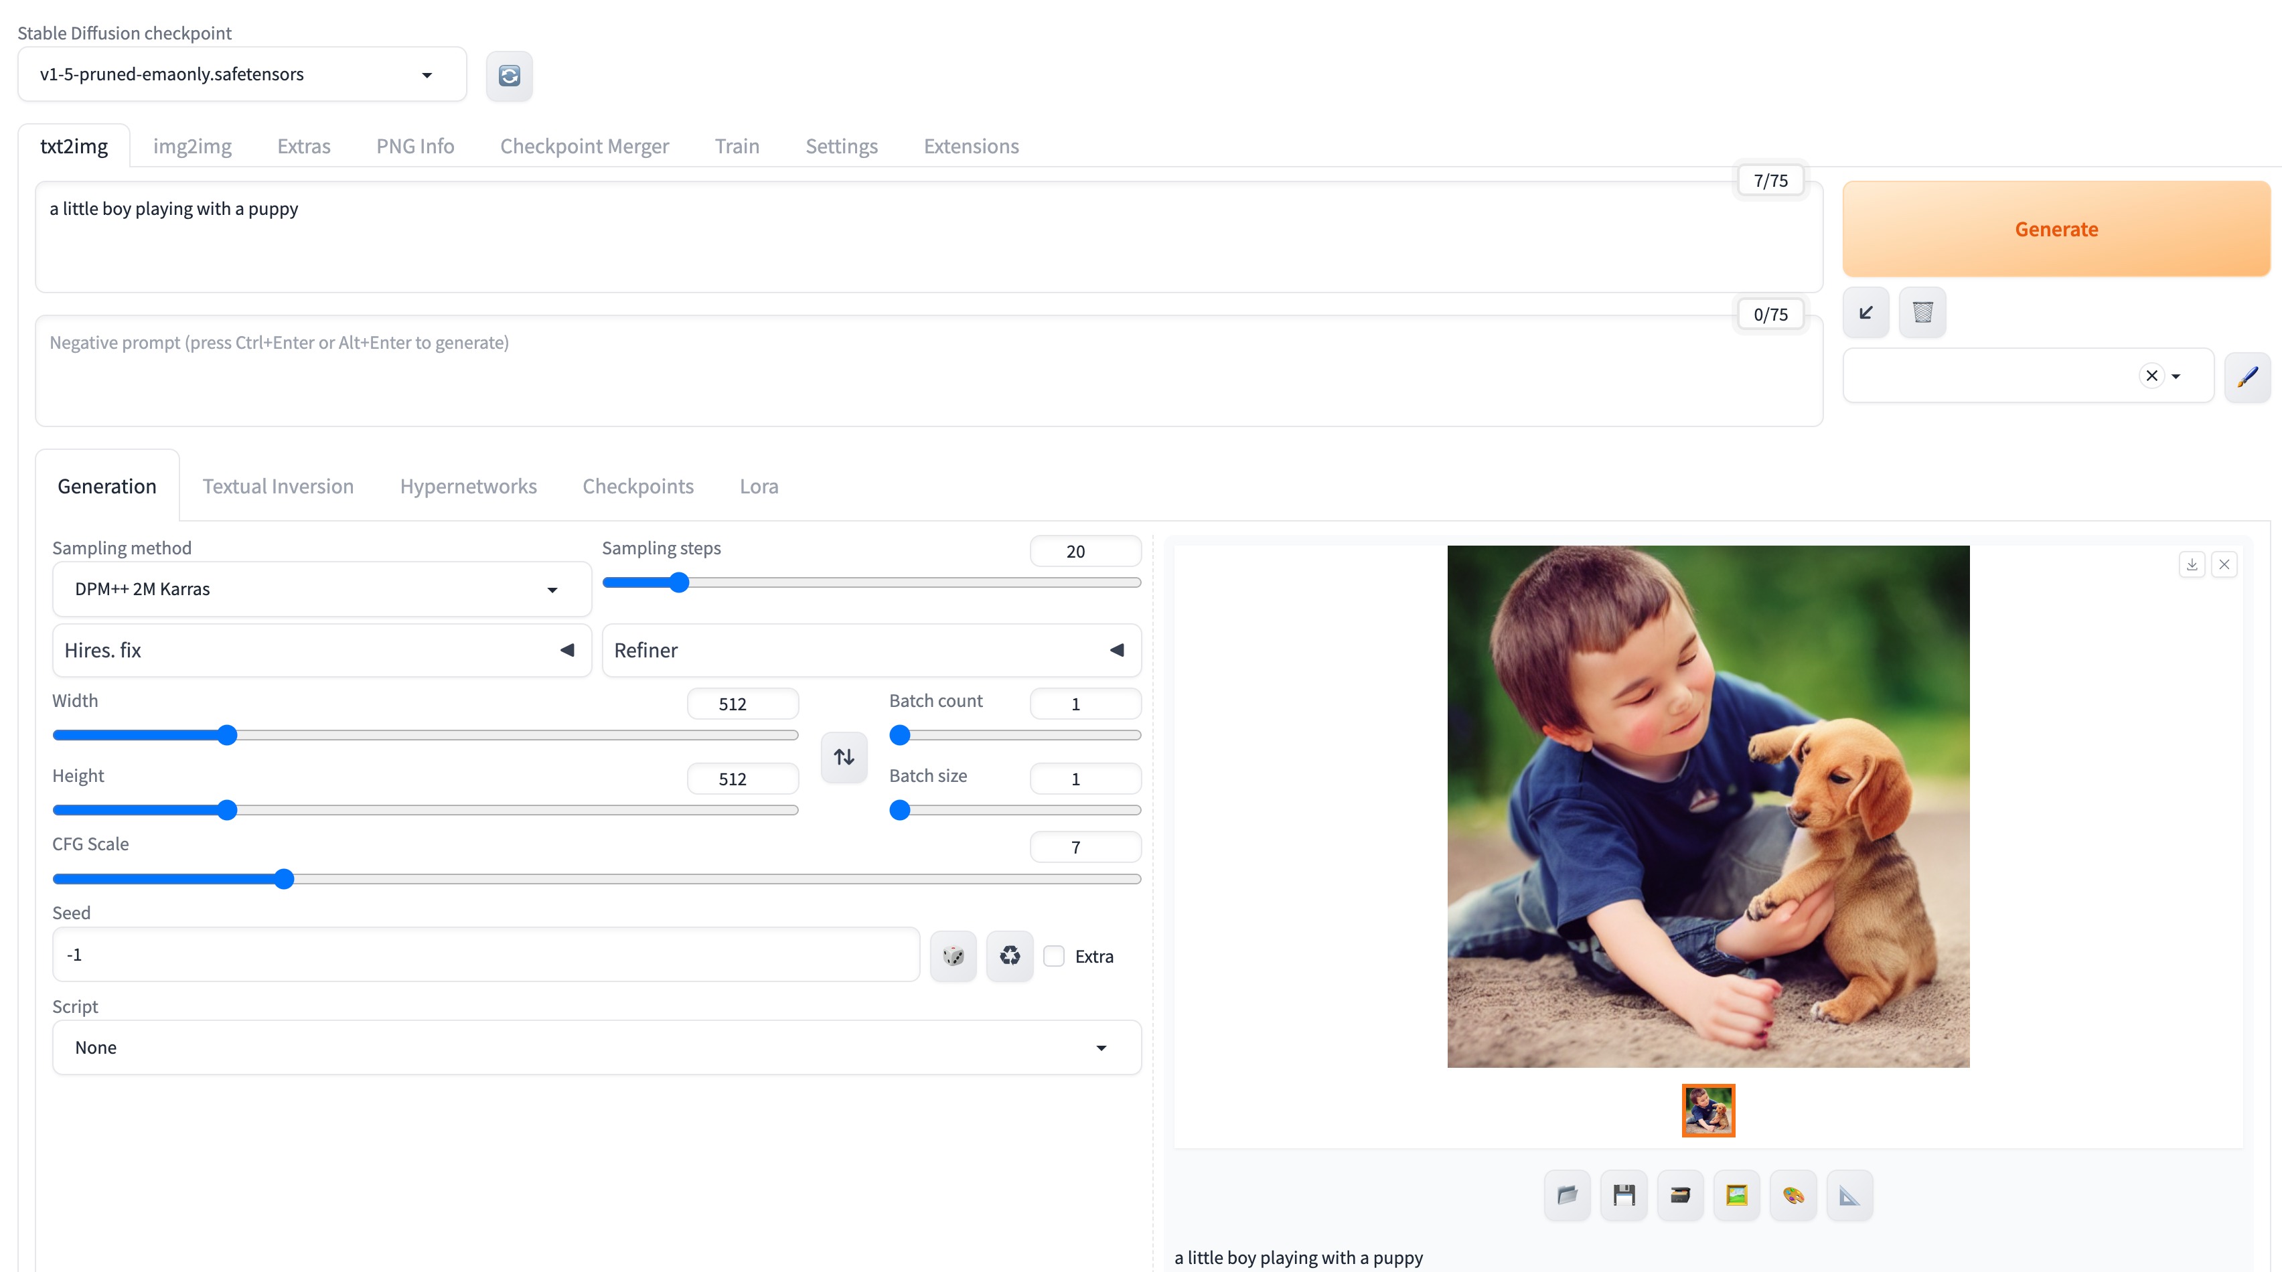Open the Script dropdown
Viewport: 2282px width, 1272px height.
(596, 1047)
